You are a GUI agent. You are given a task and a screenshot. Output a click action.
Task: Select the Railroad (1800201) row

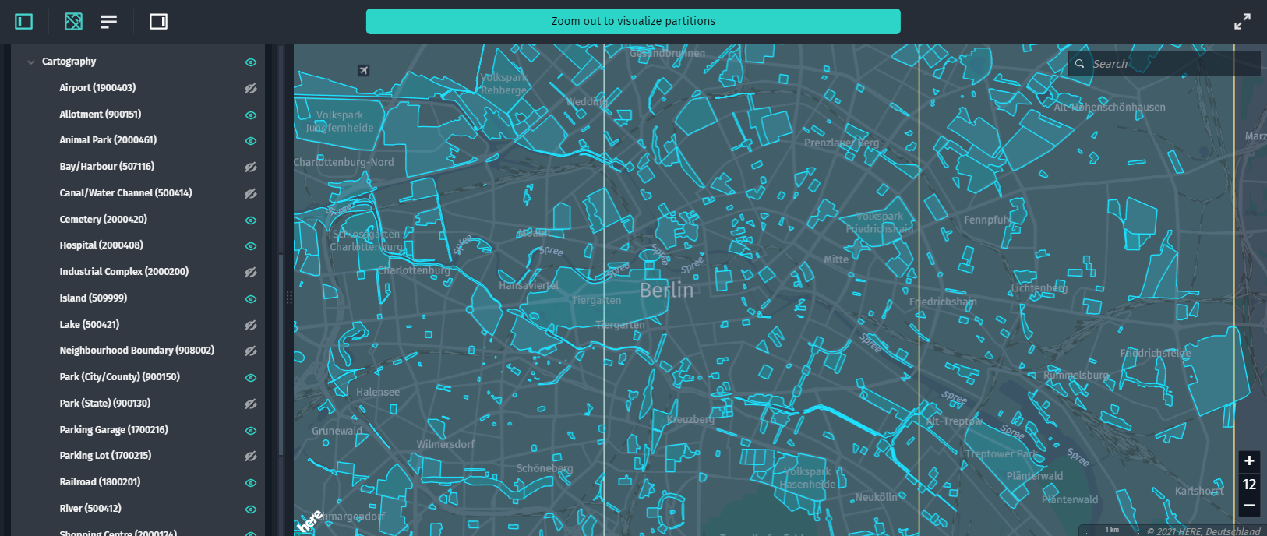point(138,482)
